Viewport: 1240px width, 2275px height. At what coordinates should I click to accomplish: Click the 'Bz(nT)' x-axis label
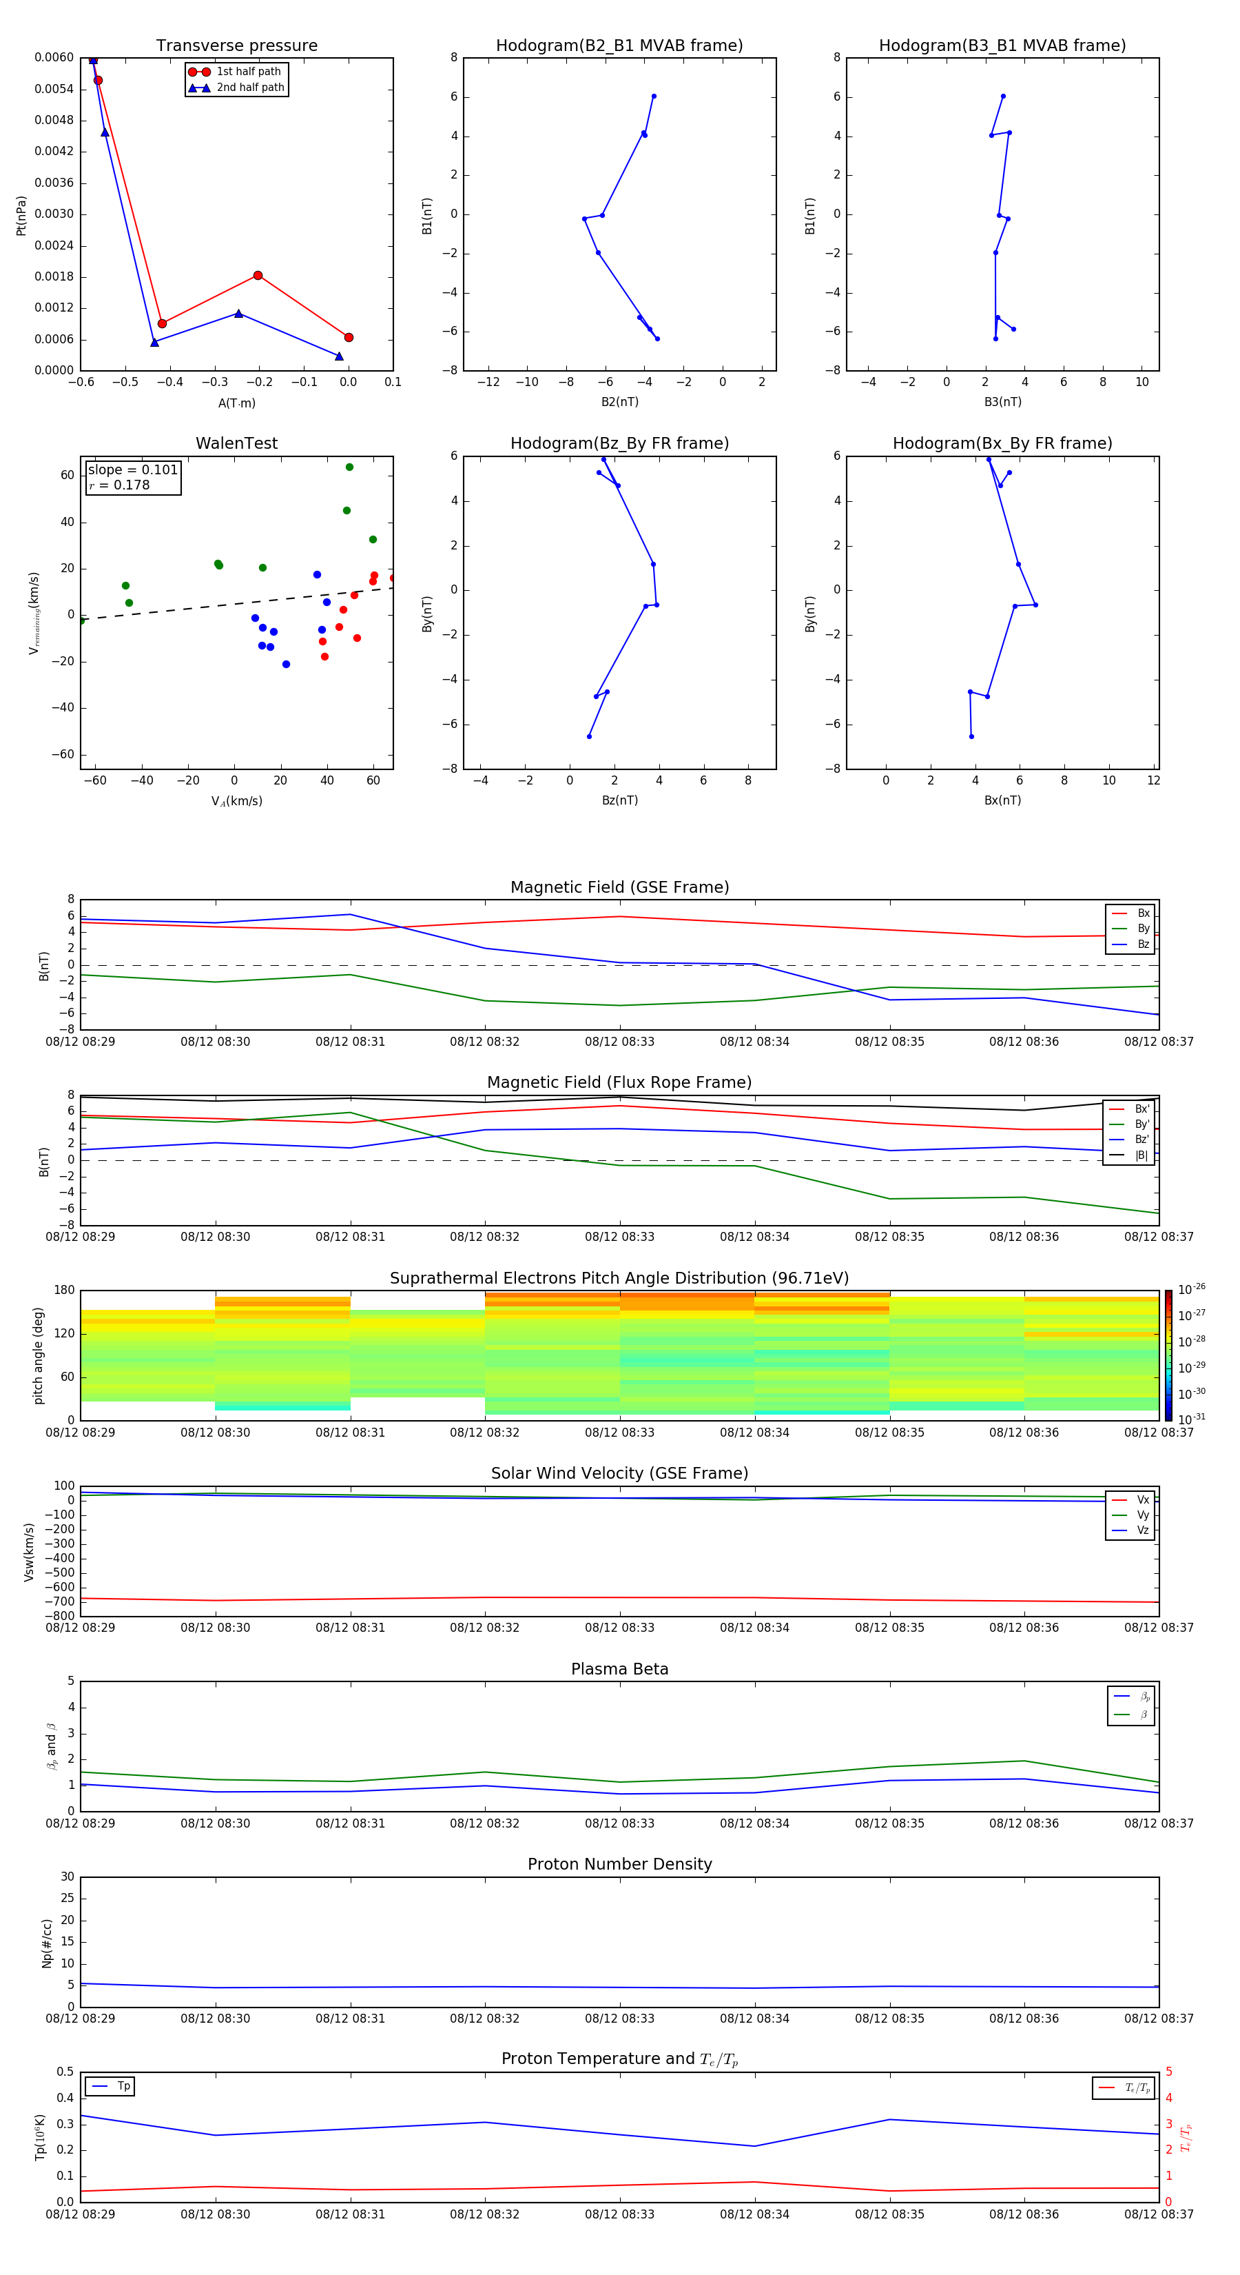click(x=619, y=800)
